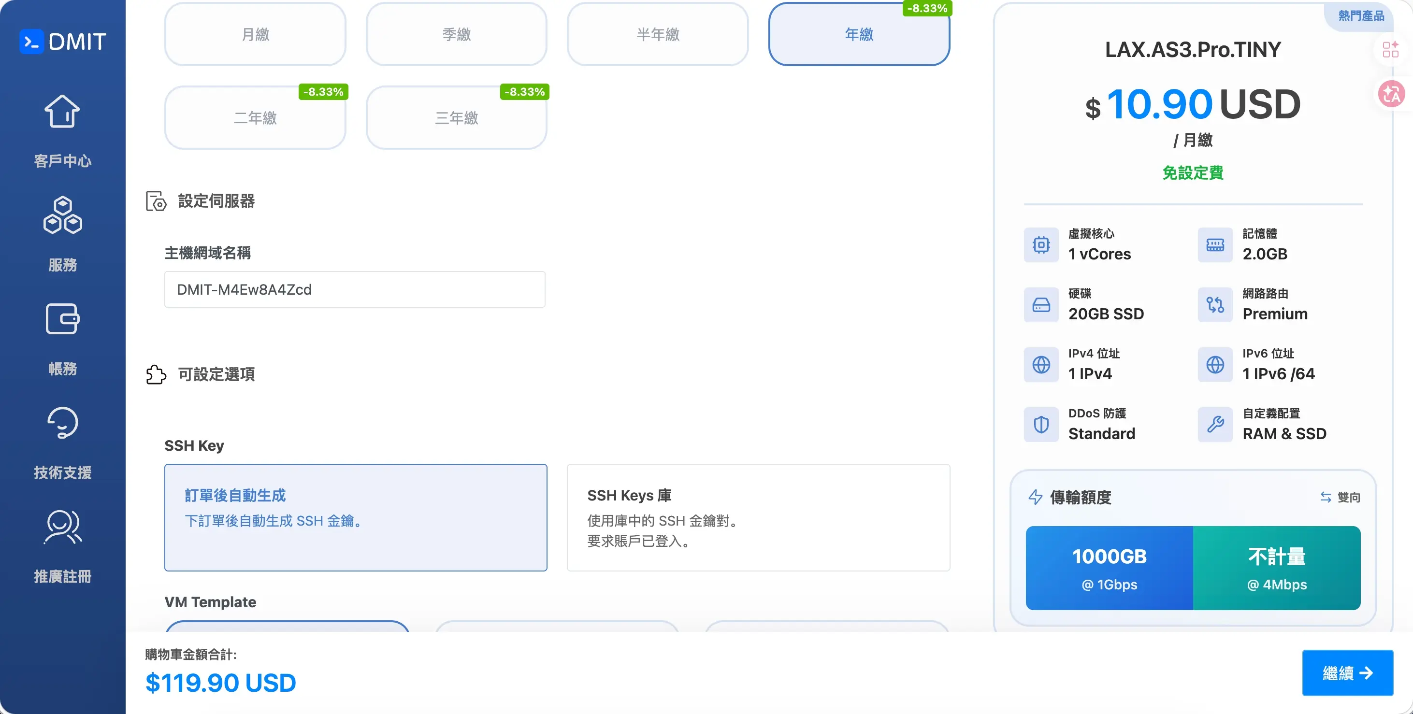
Task: Go to 客戶中心 home icon
Action: 62,111
